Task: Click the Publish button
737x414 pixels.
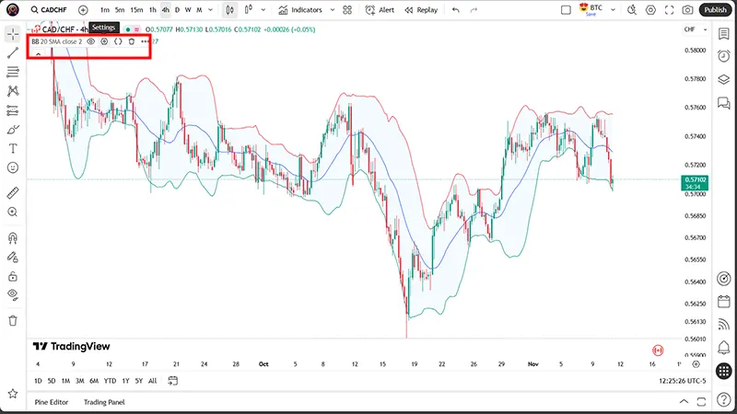Action: [x=716, y=10]
